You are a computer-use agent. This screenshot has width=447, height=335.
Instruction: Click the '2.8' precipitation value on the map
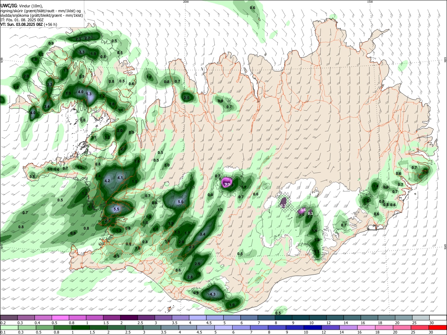(x=190, y=277)
